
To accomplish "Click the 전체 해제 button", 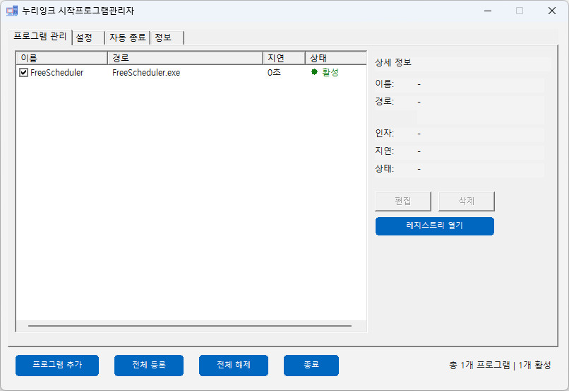I will point(234,365).
